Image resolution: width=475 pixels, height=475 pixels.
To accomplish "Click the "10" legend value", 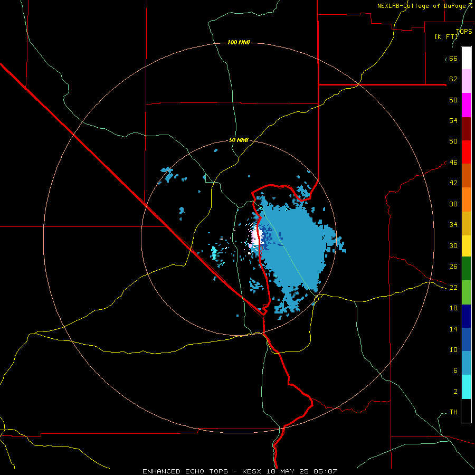I will point(453,350).
